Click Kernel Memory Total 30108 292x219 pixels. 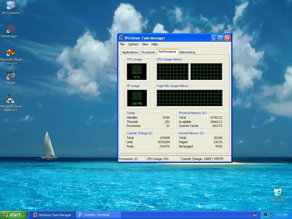[218, 138]
